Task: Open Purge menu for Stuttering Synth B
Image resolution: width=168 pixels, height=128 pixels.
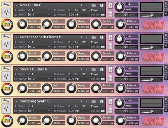Action: coord(103,106)
